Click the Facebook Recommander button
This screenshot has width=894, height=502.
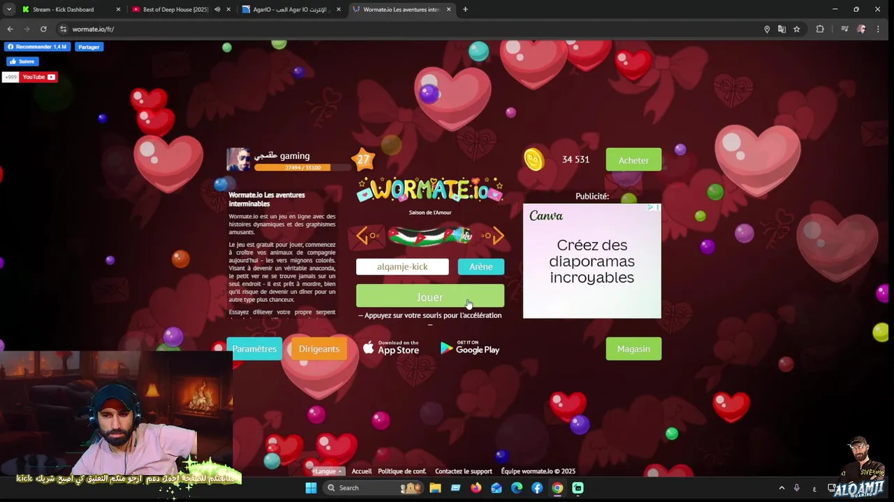coord(38,47)
